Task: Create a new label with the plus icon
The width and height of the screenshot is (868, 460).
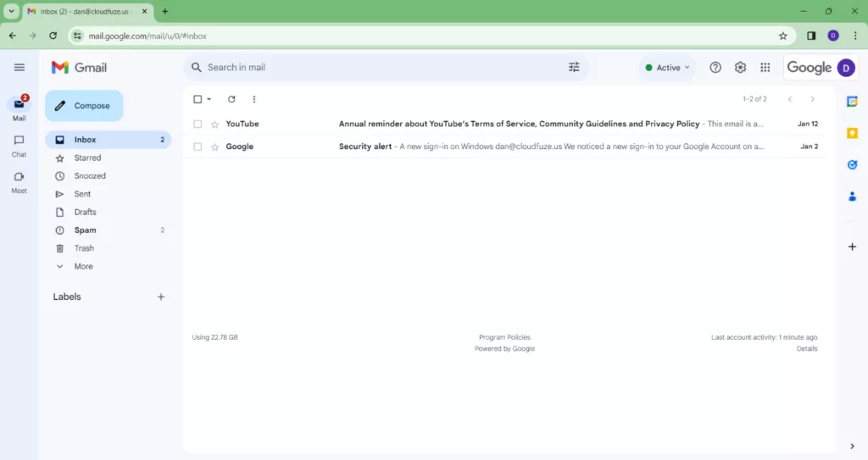Action: coord(161,297)
